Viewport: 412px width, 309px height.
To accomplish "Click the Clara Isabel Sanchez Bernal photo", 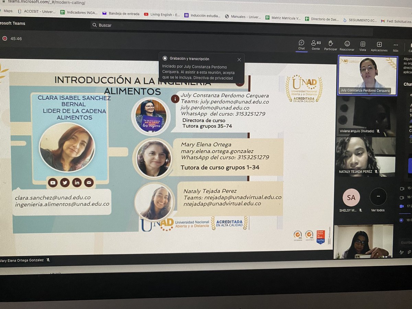I will pyautogui.click(x=67, y=147).
